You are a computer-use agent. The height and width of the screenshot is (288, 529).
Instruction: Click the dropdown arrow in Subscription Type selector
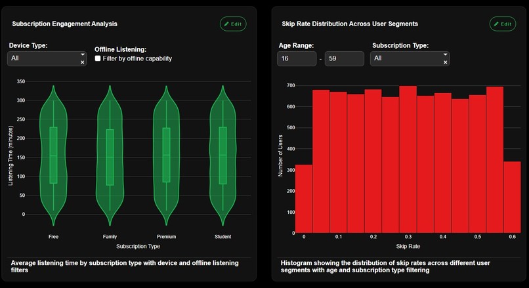[x=446, y=54]
